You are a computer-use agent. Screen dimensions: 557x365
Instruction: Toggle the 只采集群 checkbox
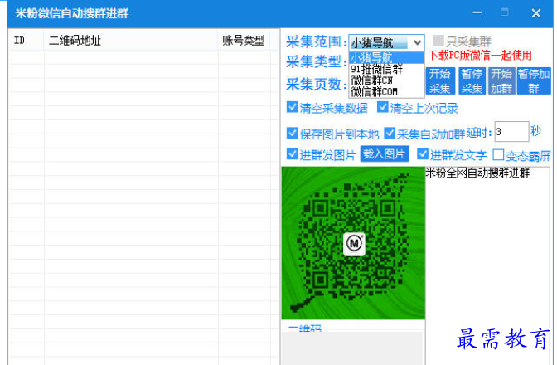click(438, 41)
